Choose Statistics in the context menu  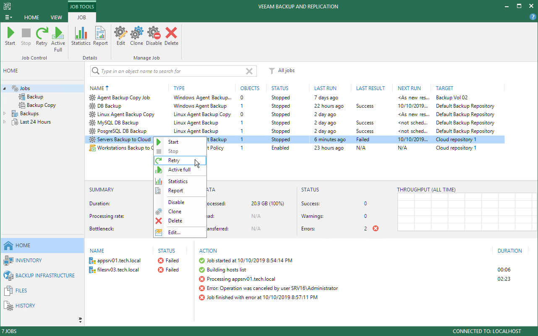pos(180,181)
